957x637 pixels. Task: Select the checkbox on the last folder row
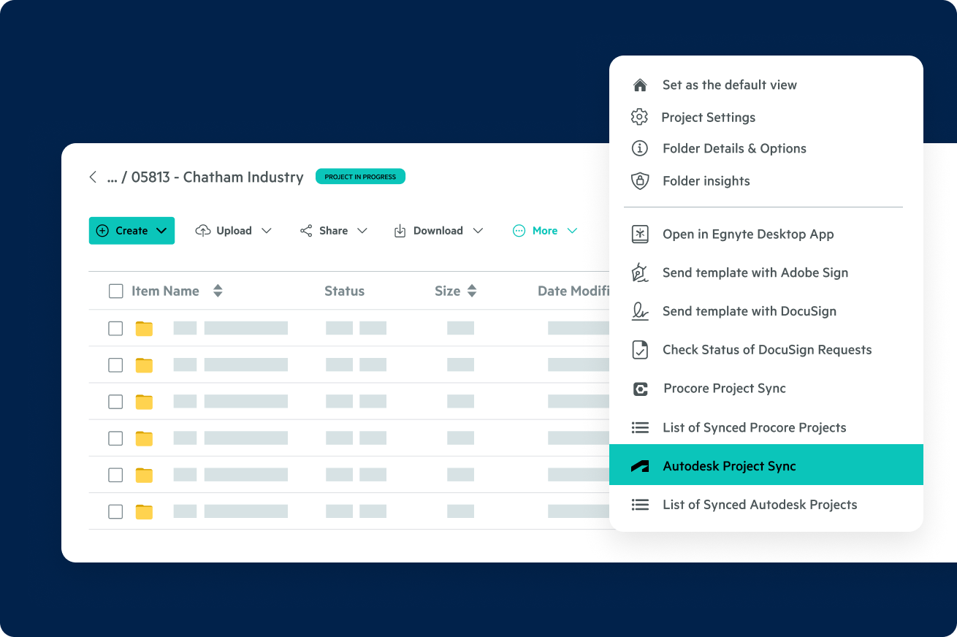tap(115, 511)
